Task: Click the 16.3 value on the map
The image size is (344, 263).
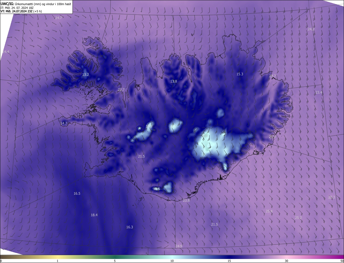Action: pyautogui.click(x=130, y=227)
